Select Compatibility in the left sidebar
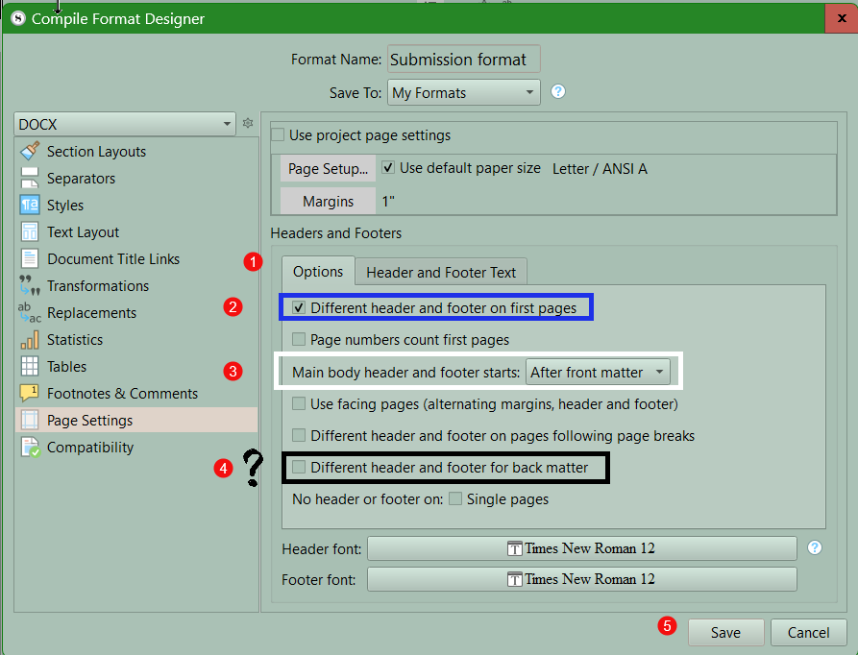This screenshot has width=858, height=655. [90, 447]
